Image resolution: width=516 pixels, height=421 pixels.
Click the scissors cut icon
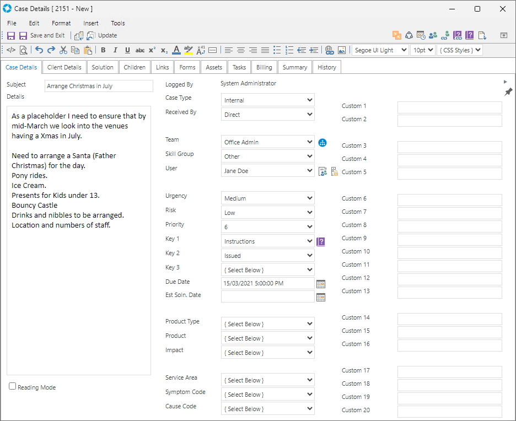point(63,50)
